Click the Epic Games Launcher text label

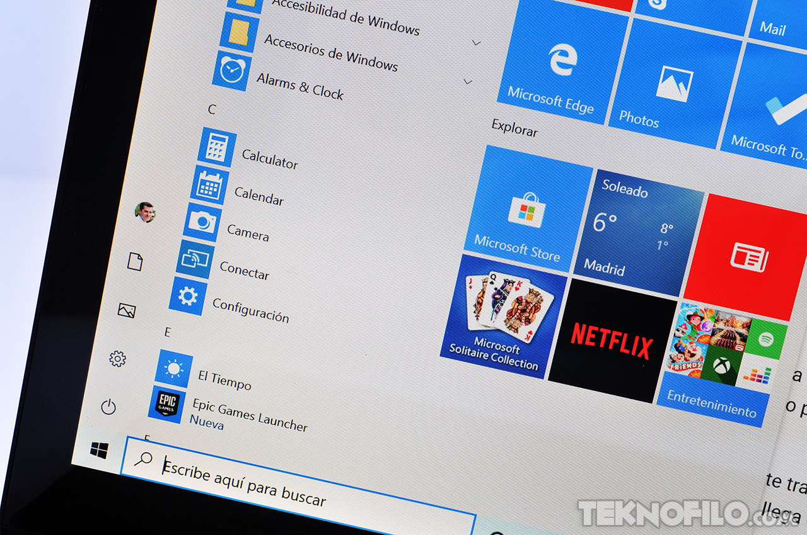tap(250, 414)
